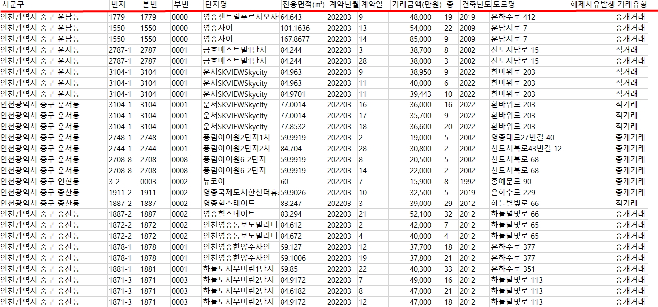Select the price cell 85,000

point(421,39)
